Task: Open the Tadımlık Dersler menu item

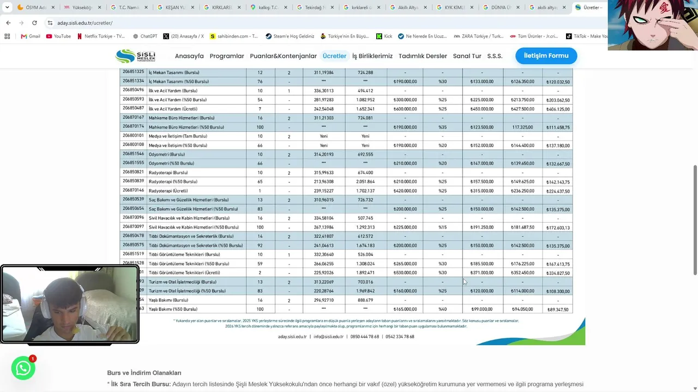Action: pos(423,56)
